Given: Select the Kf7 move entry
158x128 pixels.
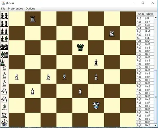Looking at the screenshot, I should (150, 19).
